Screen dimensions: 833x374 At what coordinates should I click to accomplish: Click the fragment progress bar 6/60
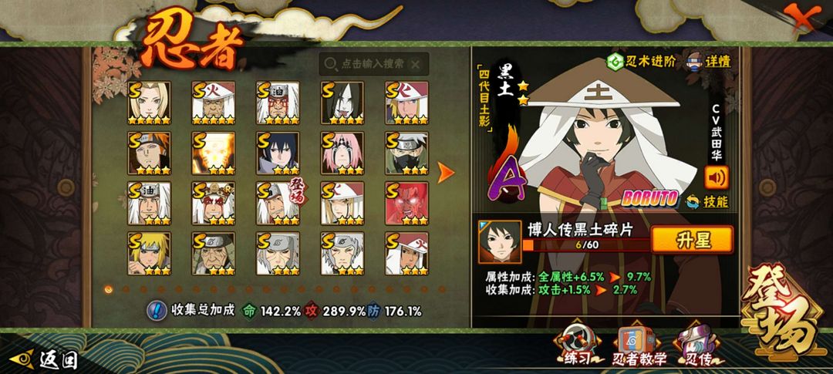click(x=586, y=245)
